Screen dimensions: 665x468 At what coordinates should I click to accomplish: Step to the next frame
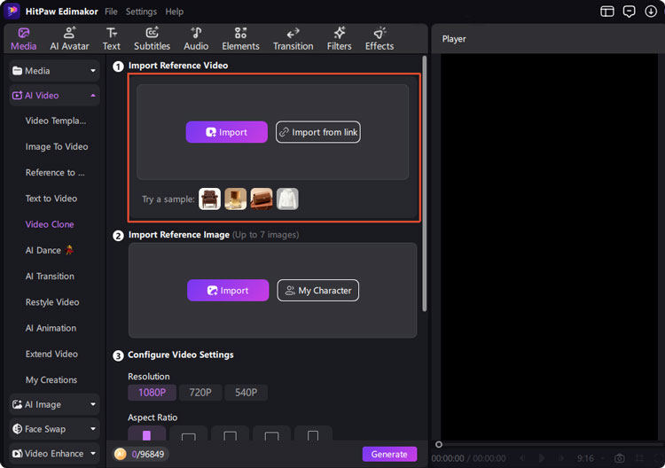(x=561, y=458)
